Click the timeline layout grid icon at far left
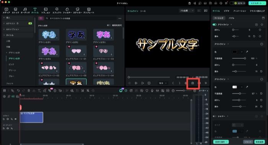Screen dimensions: 268x145 5,91
